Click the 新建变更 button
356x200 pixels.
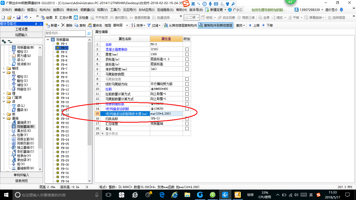(216, 10)
